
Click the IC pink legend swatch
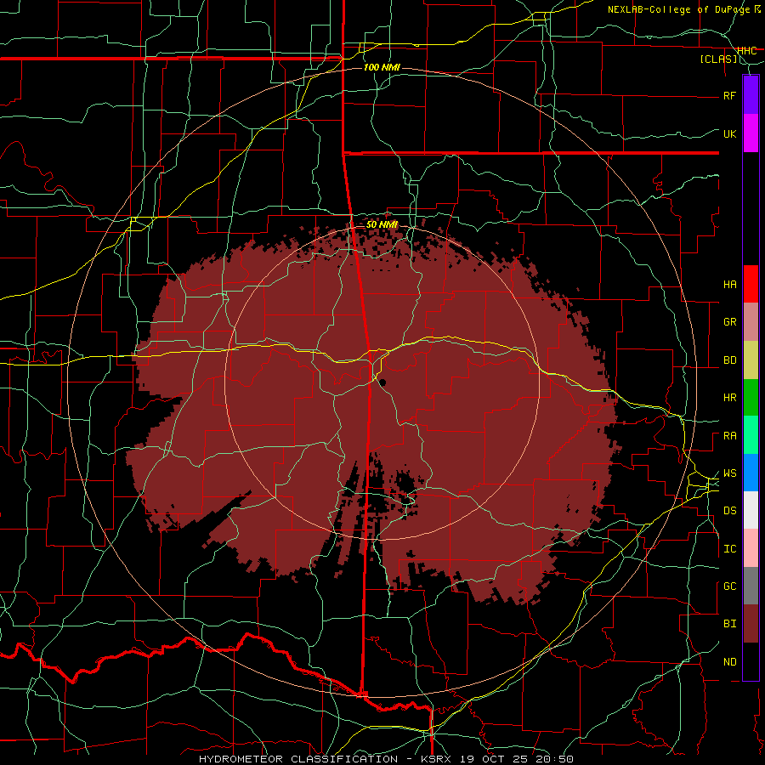pyautogui.click(x=751, y=548)
